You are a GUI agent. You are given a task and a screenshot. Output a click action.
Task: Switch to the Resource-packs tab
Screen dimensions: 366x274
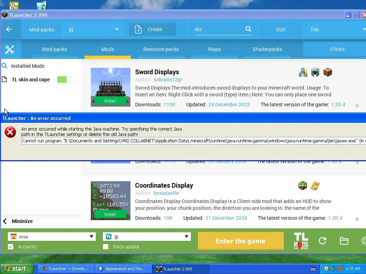point(161,49)
